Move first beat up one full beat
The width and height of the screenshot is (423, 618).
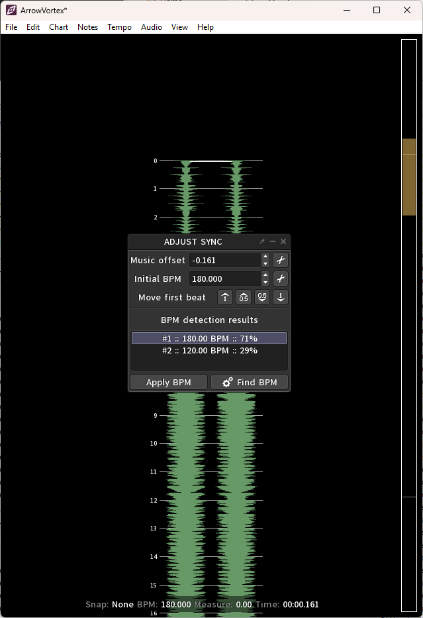pyautogui.click(x=225, y=297)
